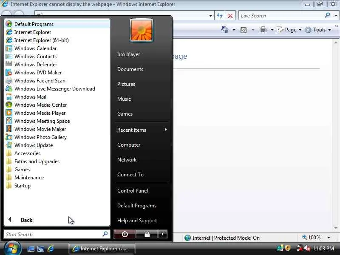Viewport: 340px width, 255px height.
Task: Expand the Maintenance folder
Action: click(57, 177)
